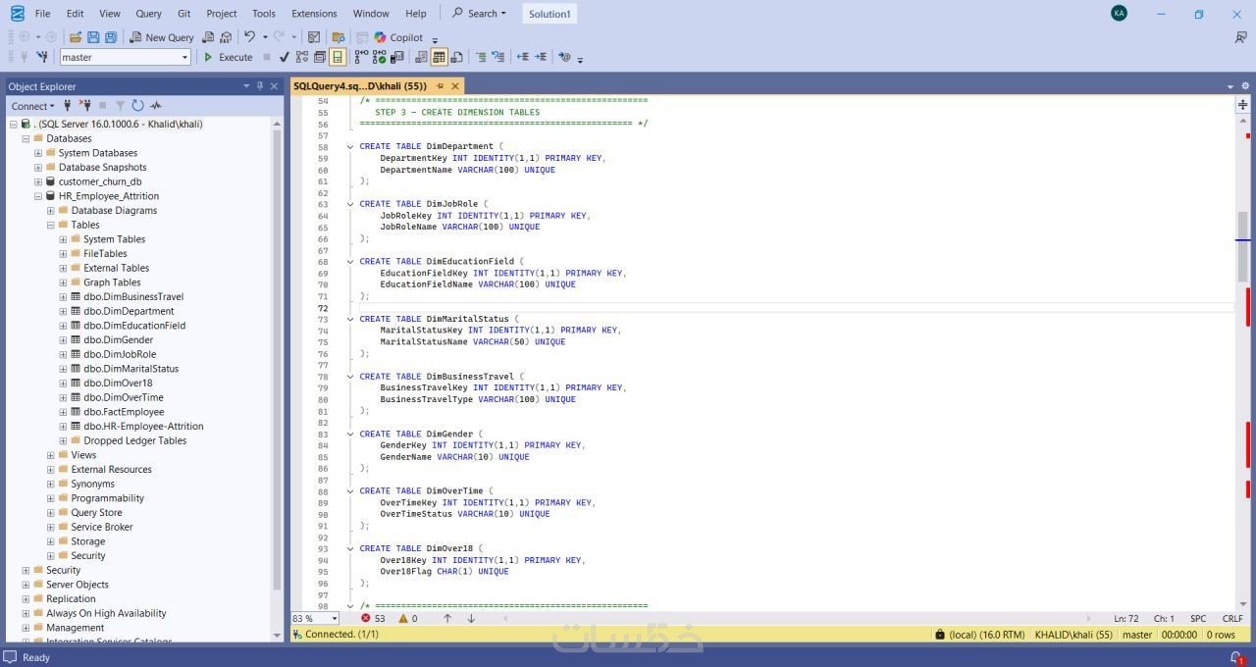Open the File menu

pos(42,14)
